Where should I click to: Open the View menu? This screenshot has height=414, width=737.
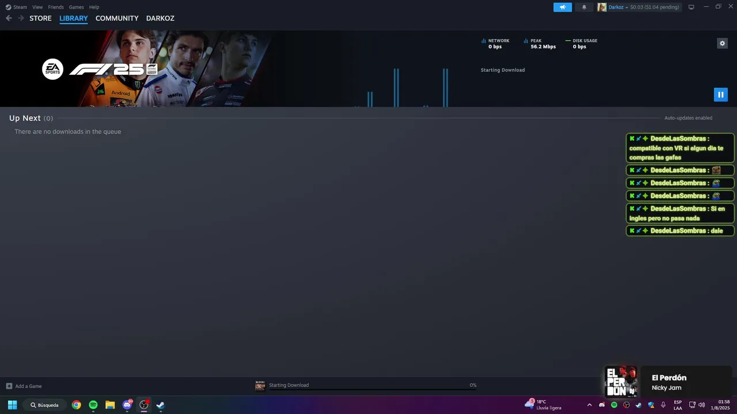(37, 7)
